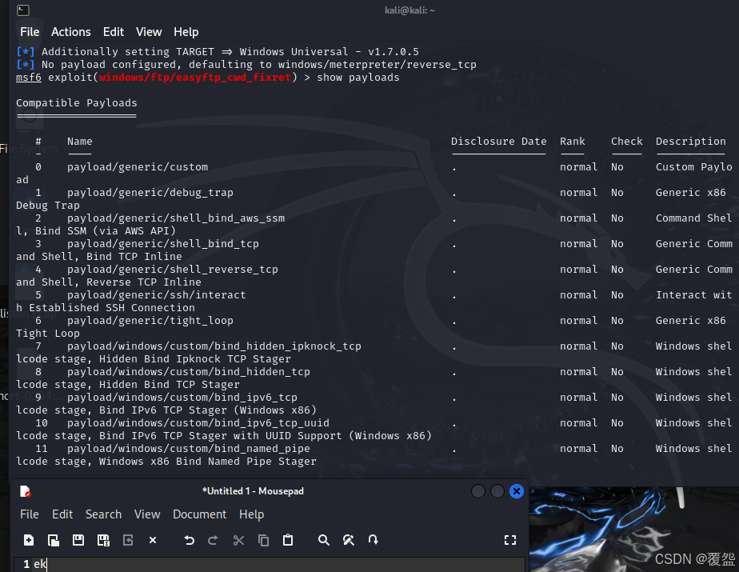Click the 'Compatible Payloads' heading
Image resolution: width=739 pixels, height=572 pixels.
[76, 102]
